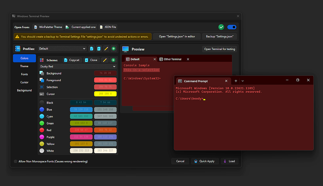Select the Default preview tab
323x186 pixels.
(x=141, y=59)
